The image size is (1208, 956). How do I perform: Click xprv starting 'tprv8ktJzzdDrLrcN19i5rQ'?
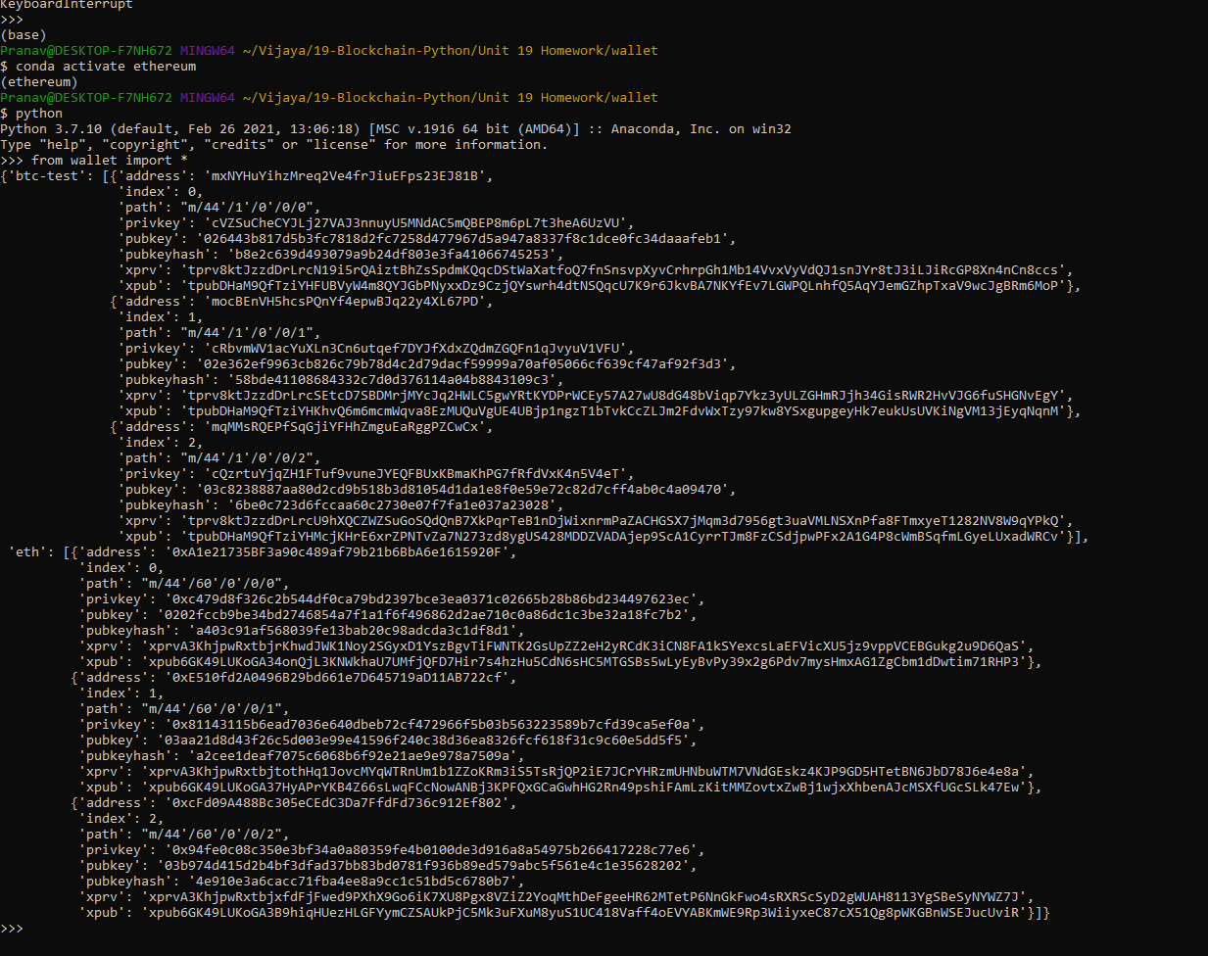coord(627,270)
